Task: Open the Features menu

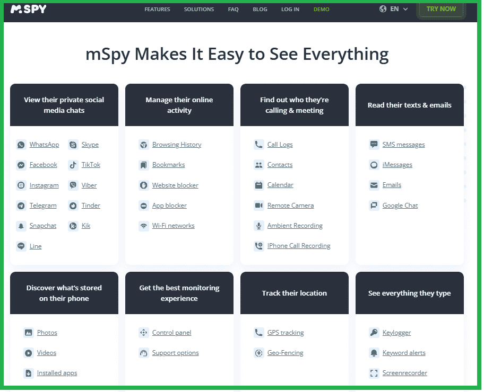Action: 157,9
